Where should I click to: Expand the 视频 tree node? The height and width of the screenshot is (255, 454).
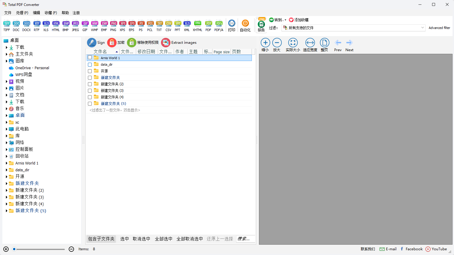click(7, 81)
